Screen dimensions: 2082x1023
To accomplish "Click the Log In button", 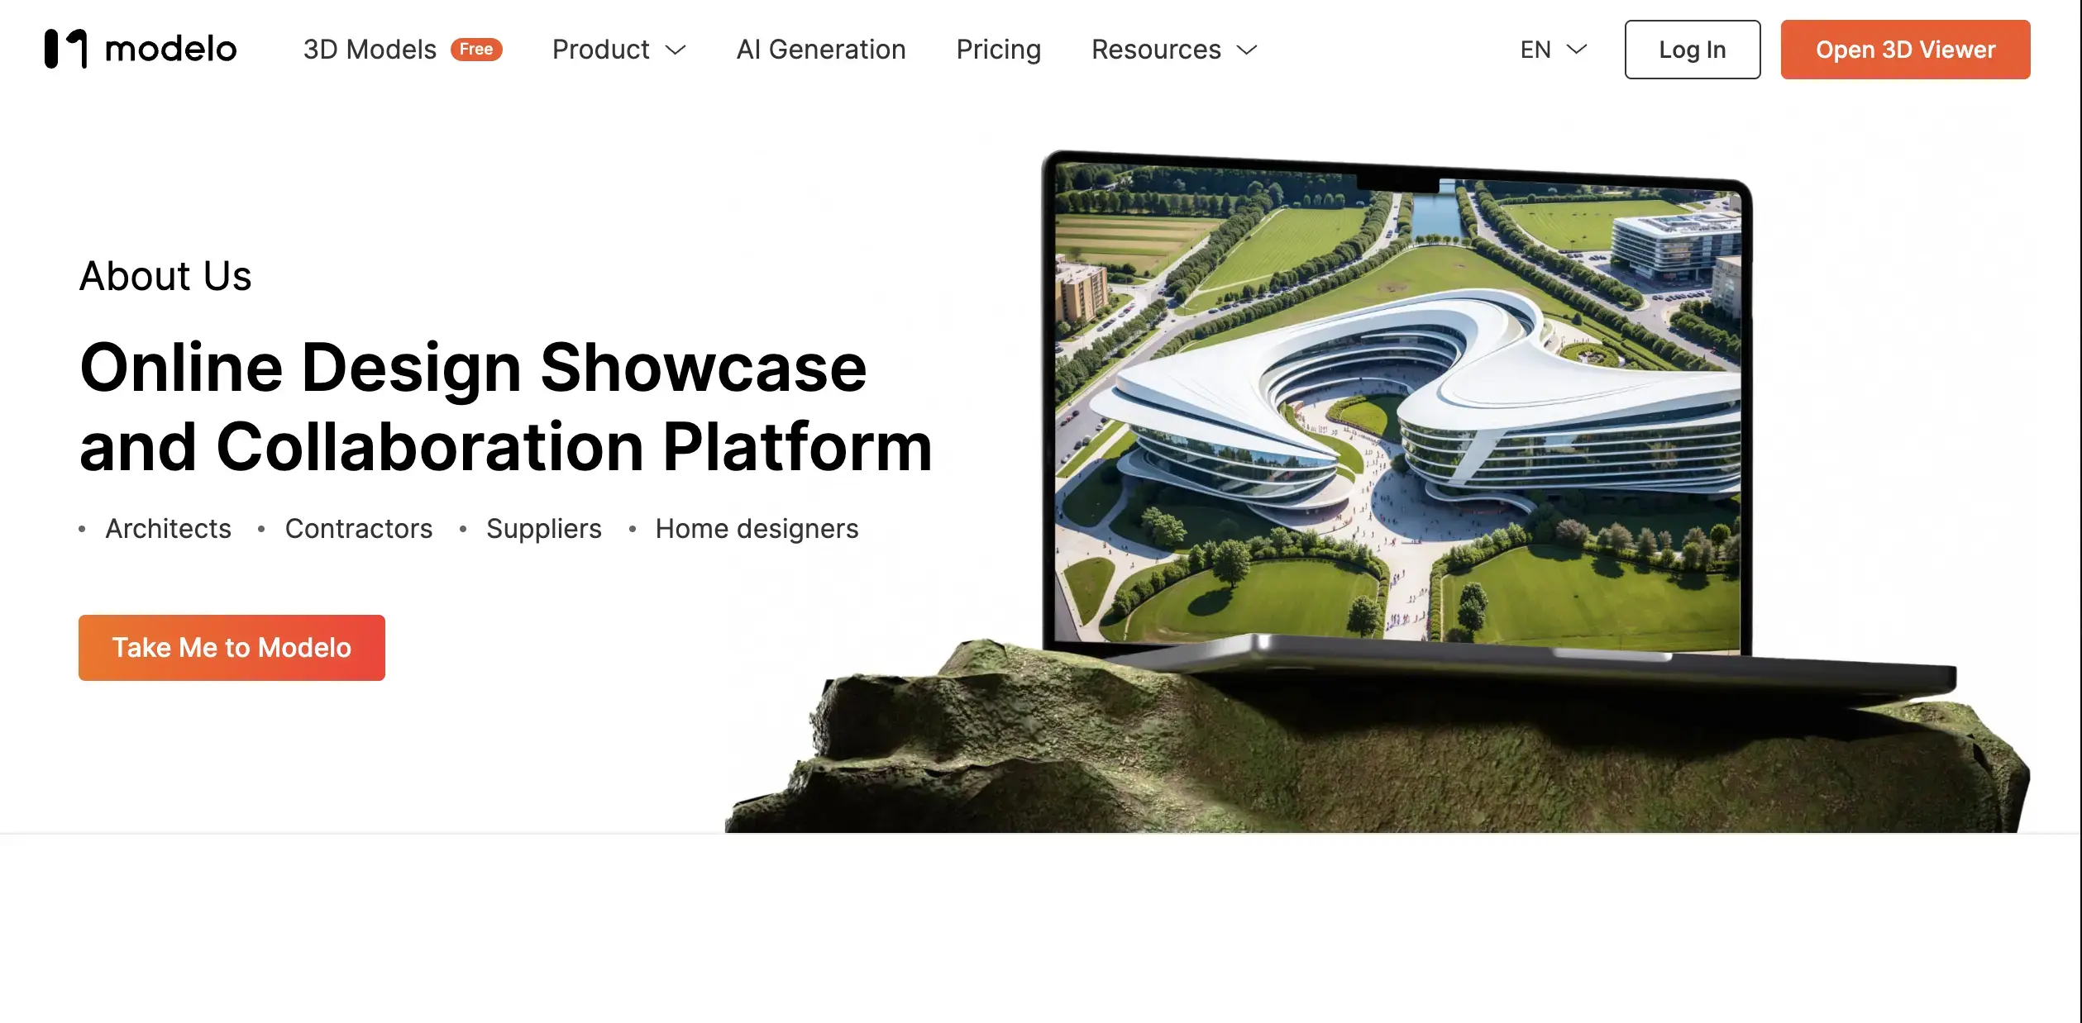I will 1692,50.
